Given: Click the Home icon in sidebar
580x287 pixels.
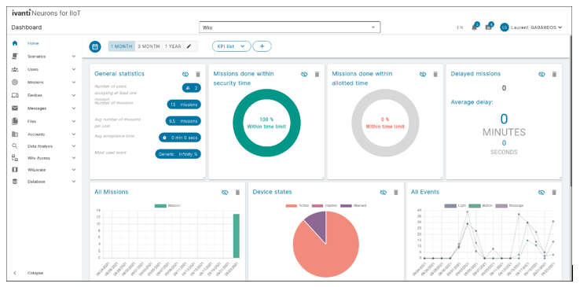Looking at the screenshot, I should click(x=15, y=43).
